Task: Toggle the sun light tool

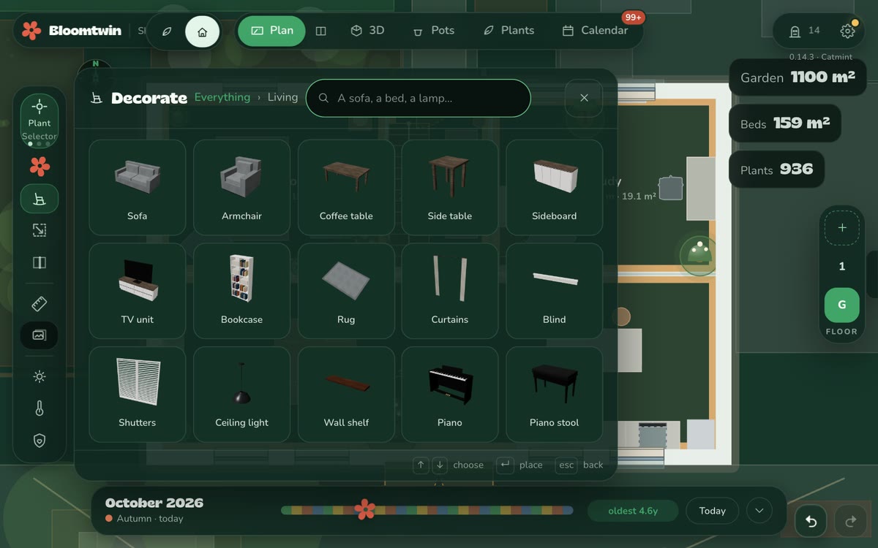Action: pos(40,376)
